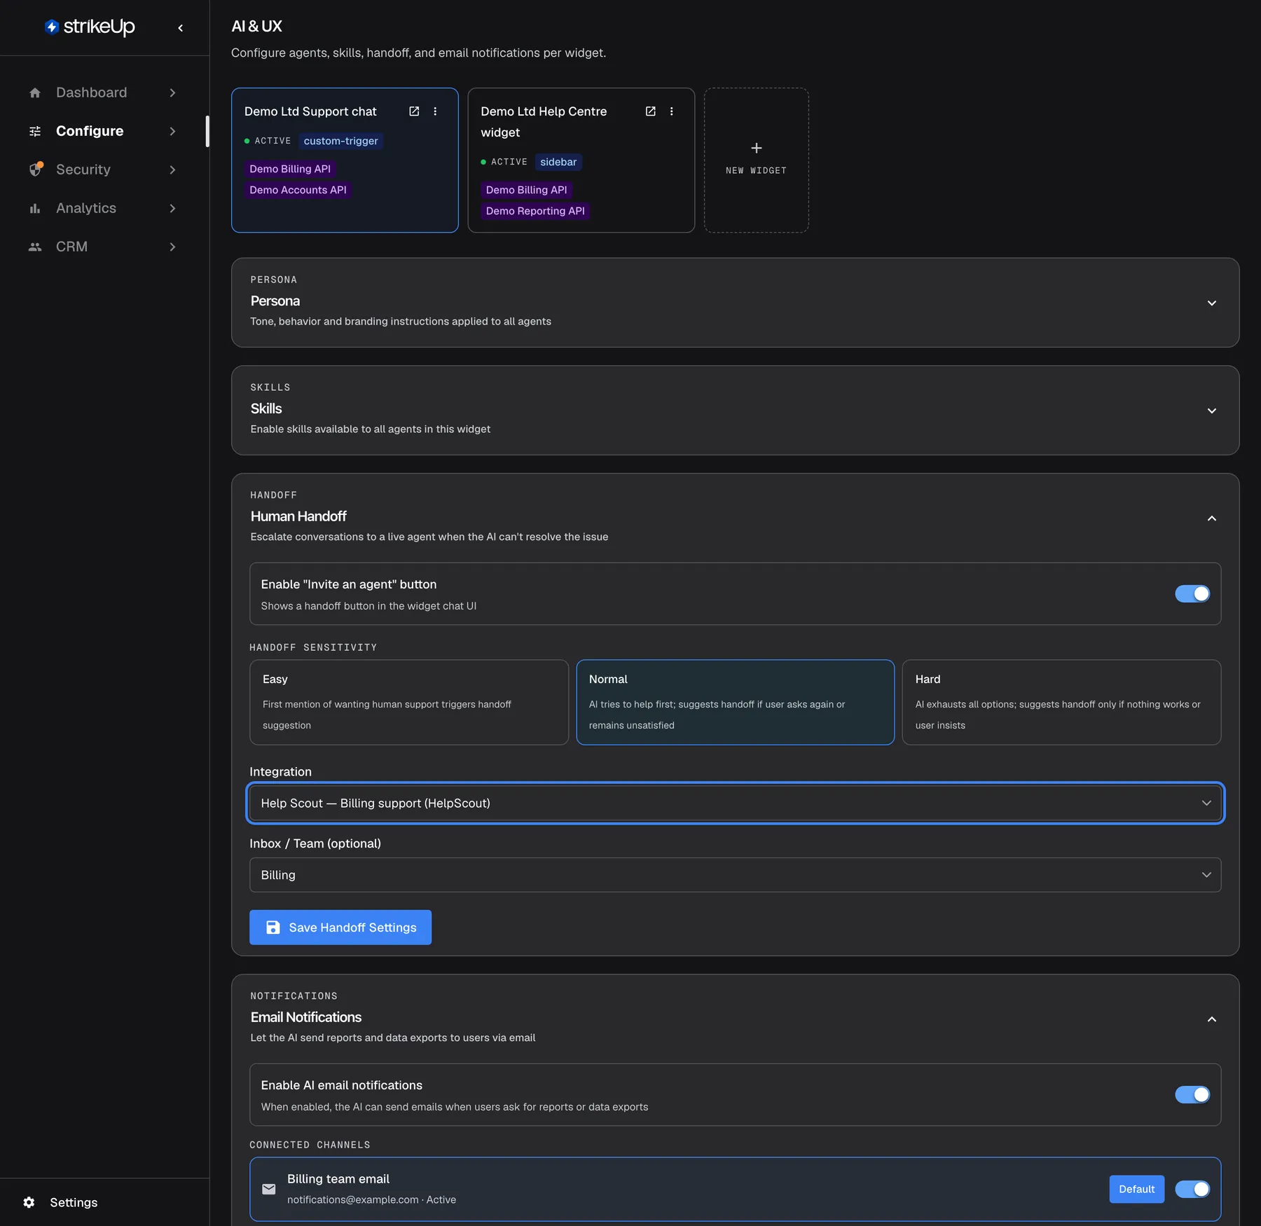This screenshot has height=1226, width=1261.
Task: Click Save Handoff Settings button
Action: 340,928
